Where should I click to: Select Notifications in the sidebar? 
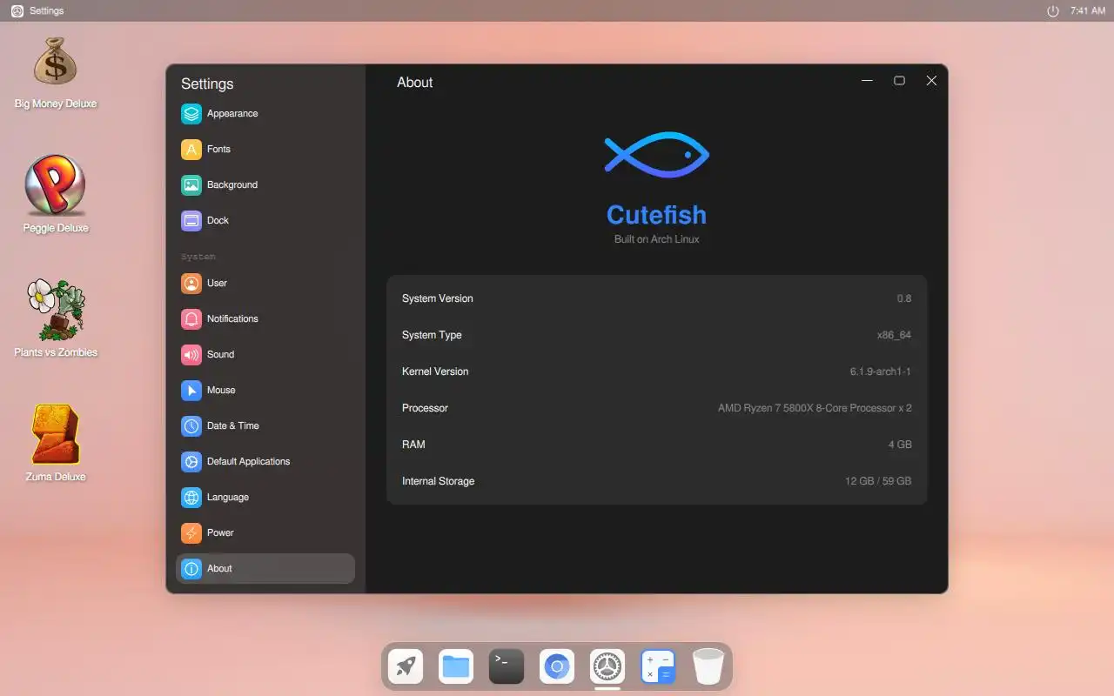tap(232, 319)
